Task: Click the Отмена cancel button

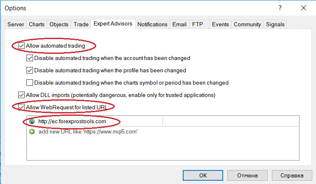Action: (247, 175)
